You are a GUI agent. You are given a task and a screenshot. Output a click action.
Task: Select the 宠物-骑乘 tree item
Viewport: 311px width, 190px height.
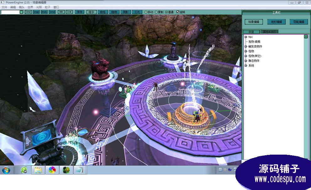[x=254, y=42]
